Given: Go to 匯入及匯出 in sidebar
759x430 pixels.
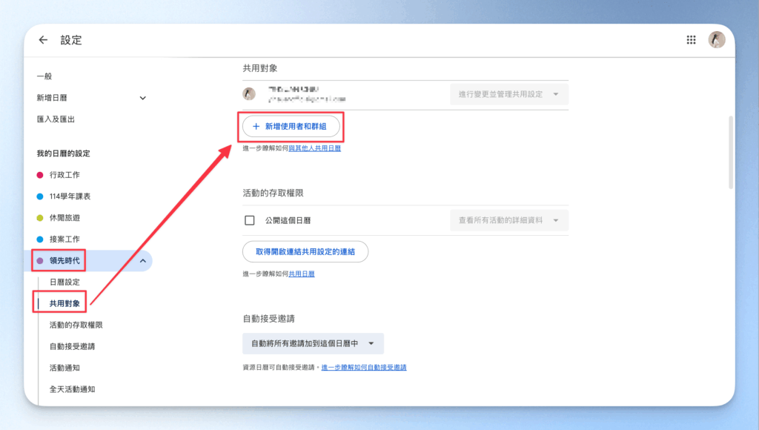Looking at the screenshot, I should [56, 119].
